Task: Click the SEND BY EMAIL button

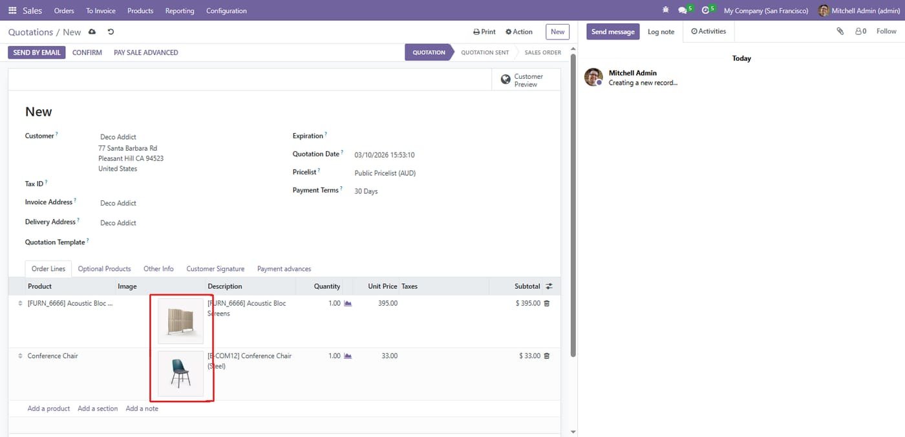Action: coord(37,52)
